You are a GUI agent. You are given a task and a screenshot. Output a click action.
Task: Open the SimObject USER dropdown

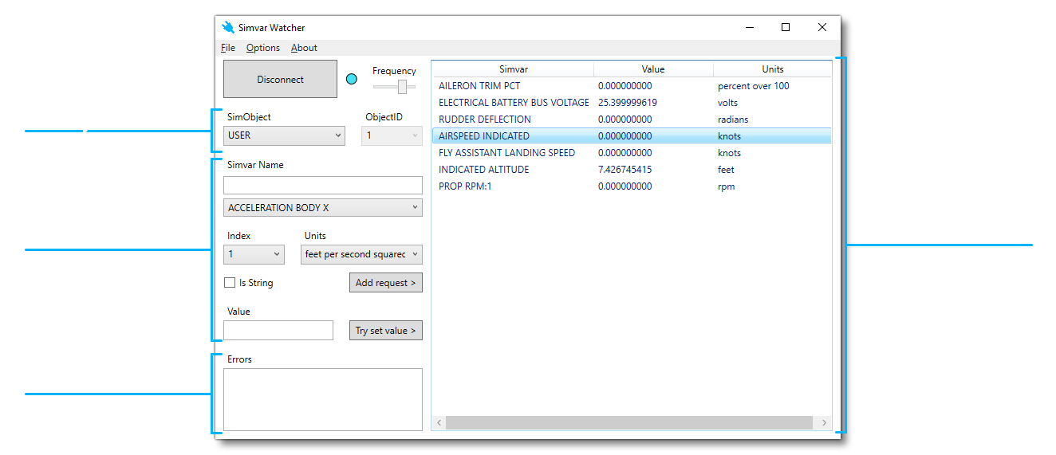pyautogui.click(x=284, y=135)
